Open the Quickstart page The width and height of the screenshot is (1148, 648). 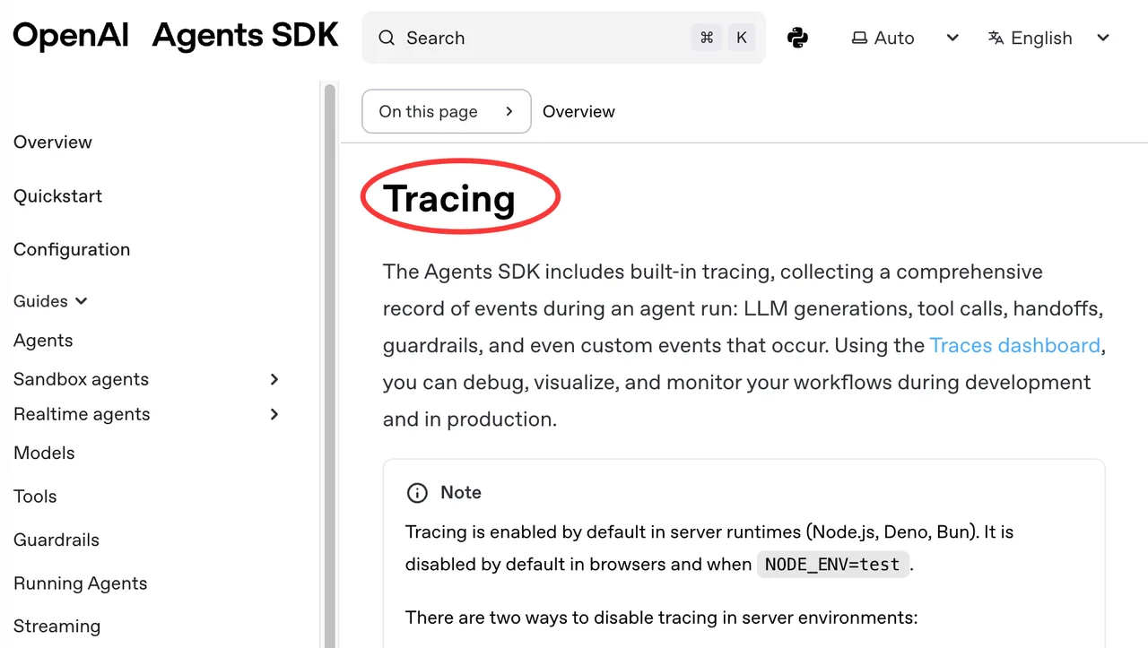58,195
